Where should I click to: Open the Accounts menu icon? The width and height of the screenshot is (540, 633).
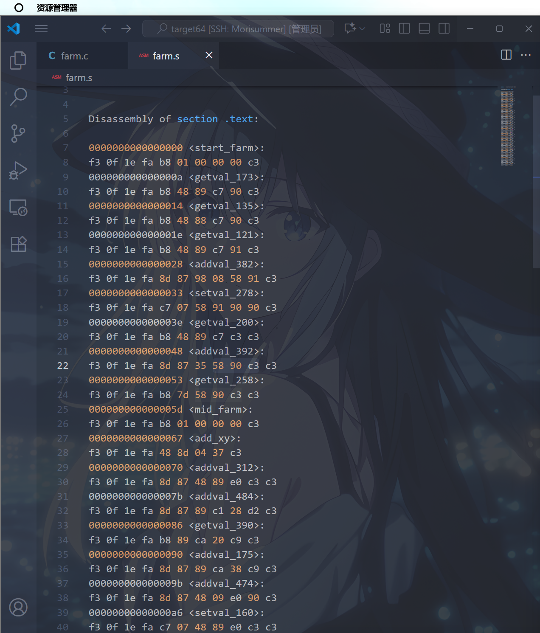pyautogui.click(x=18, y=607)
